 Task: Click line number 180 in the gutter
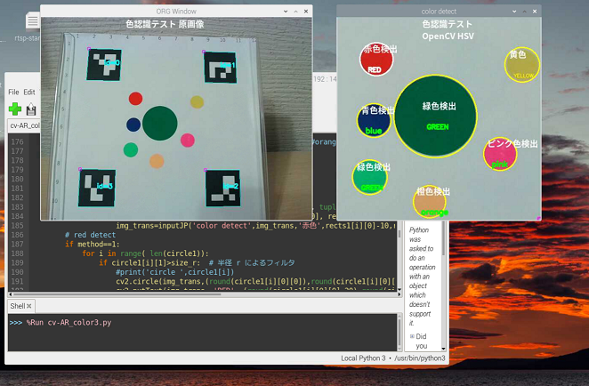[17, 179]
